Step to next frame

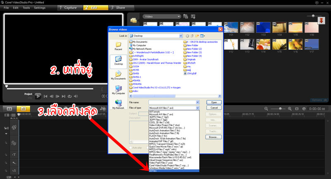coord(58,96)
